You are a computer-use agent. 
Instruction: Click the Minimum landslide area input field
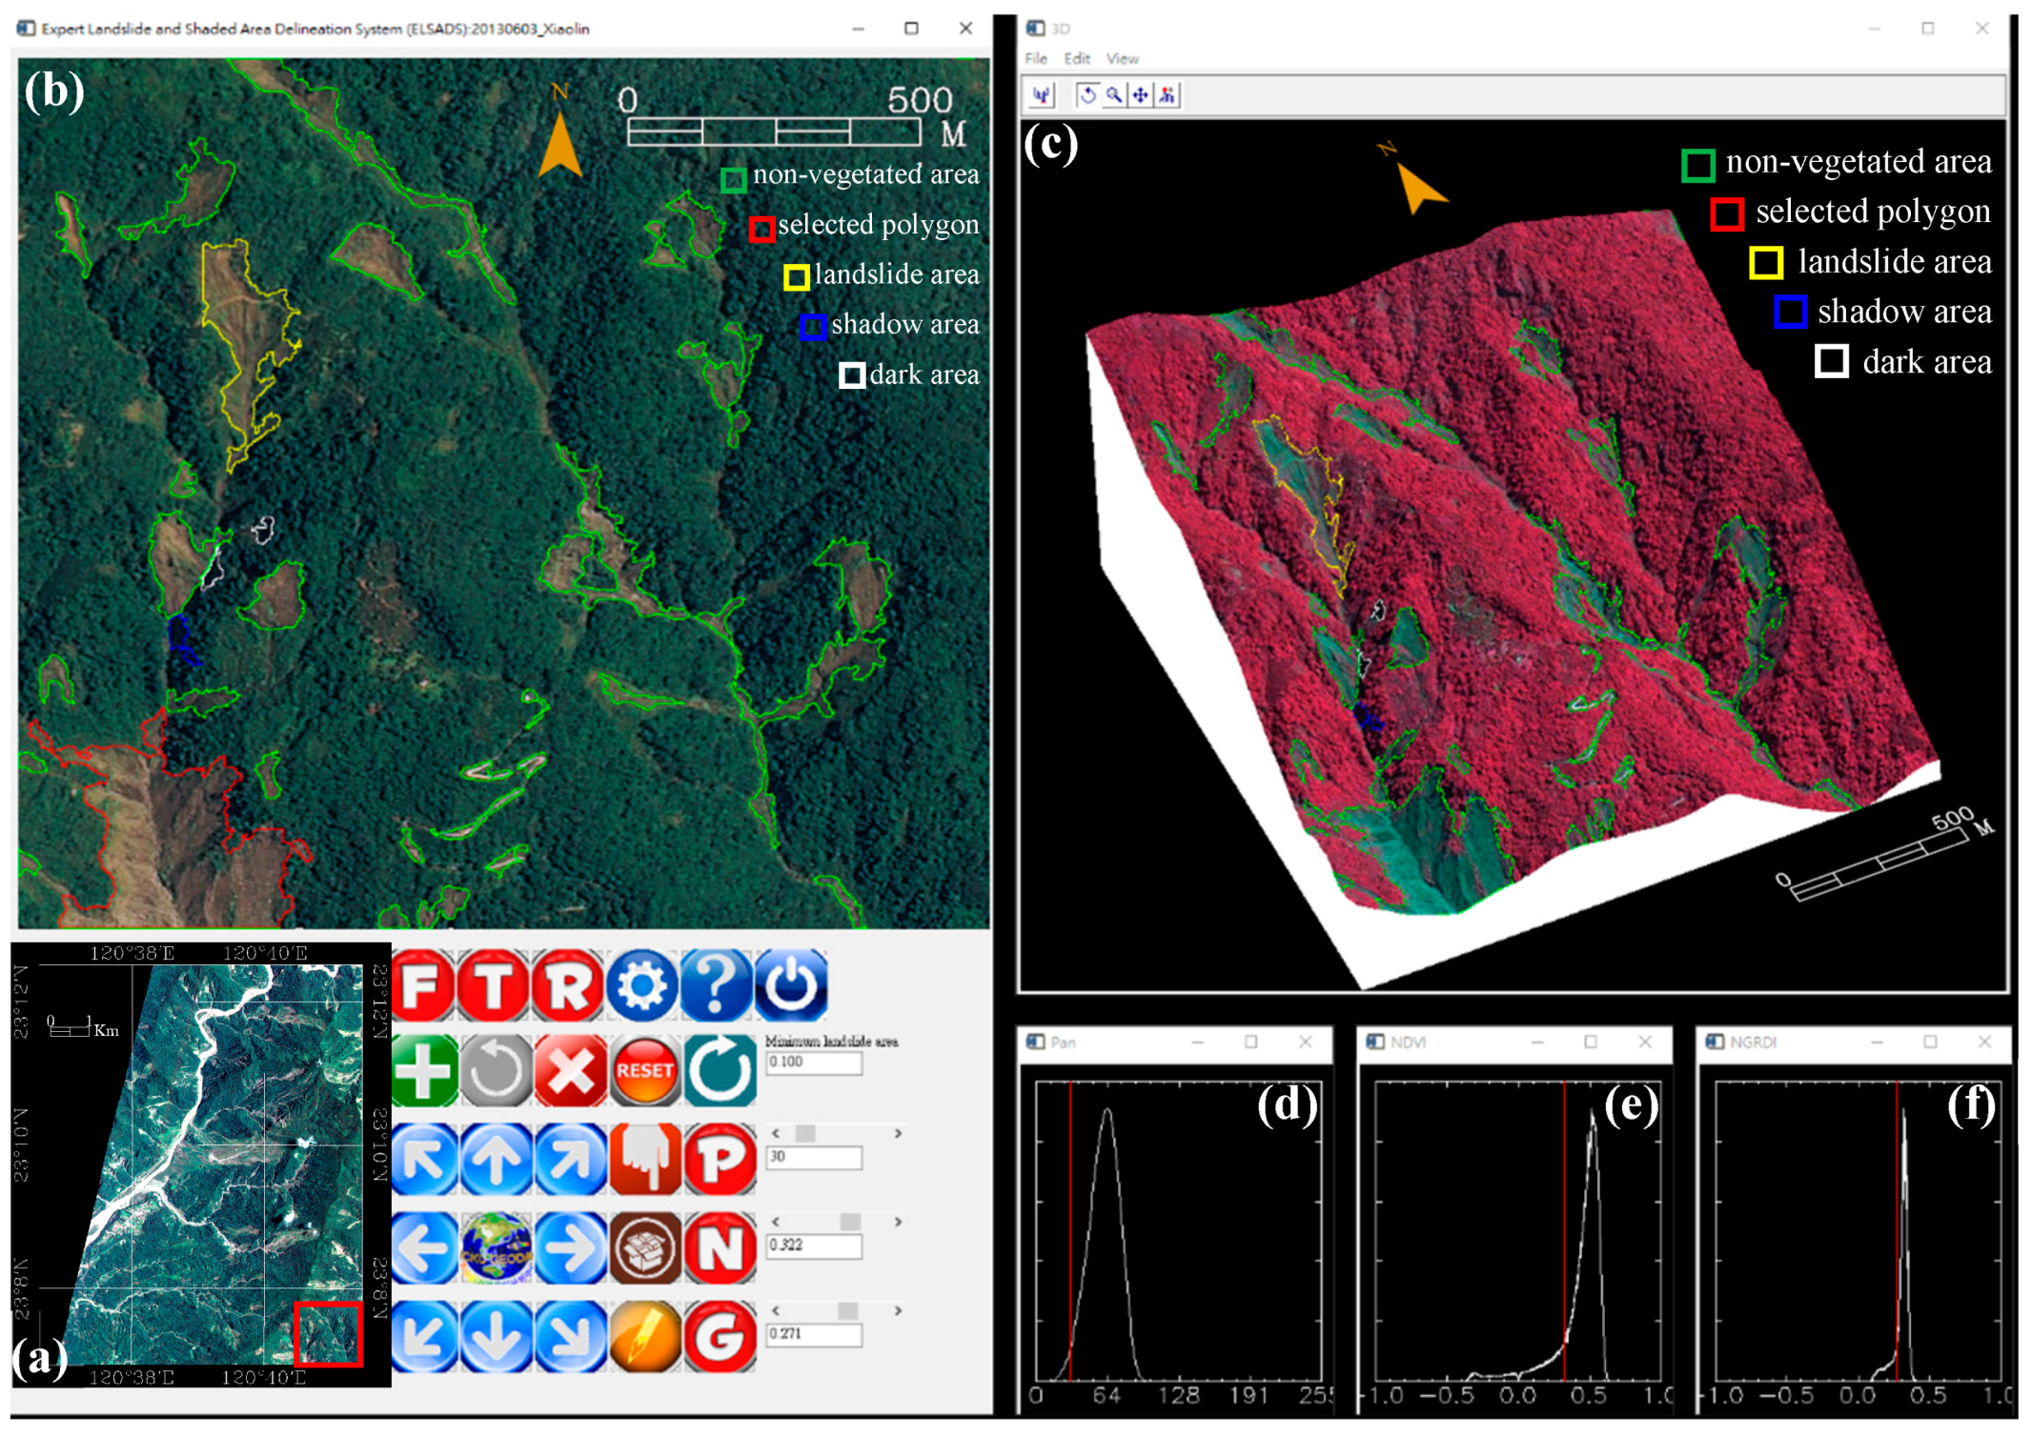click(814, 1063)
